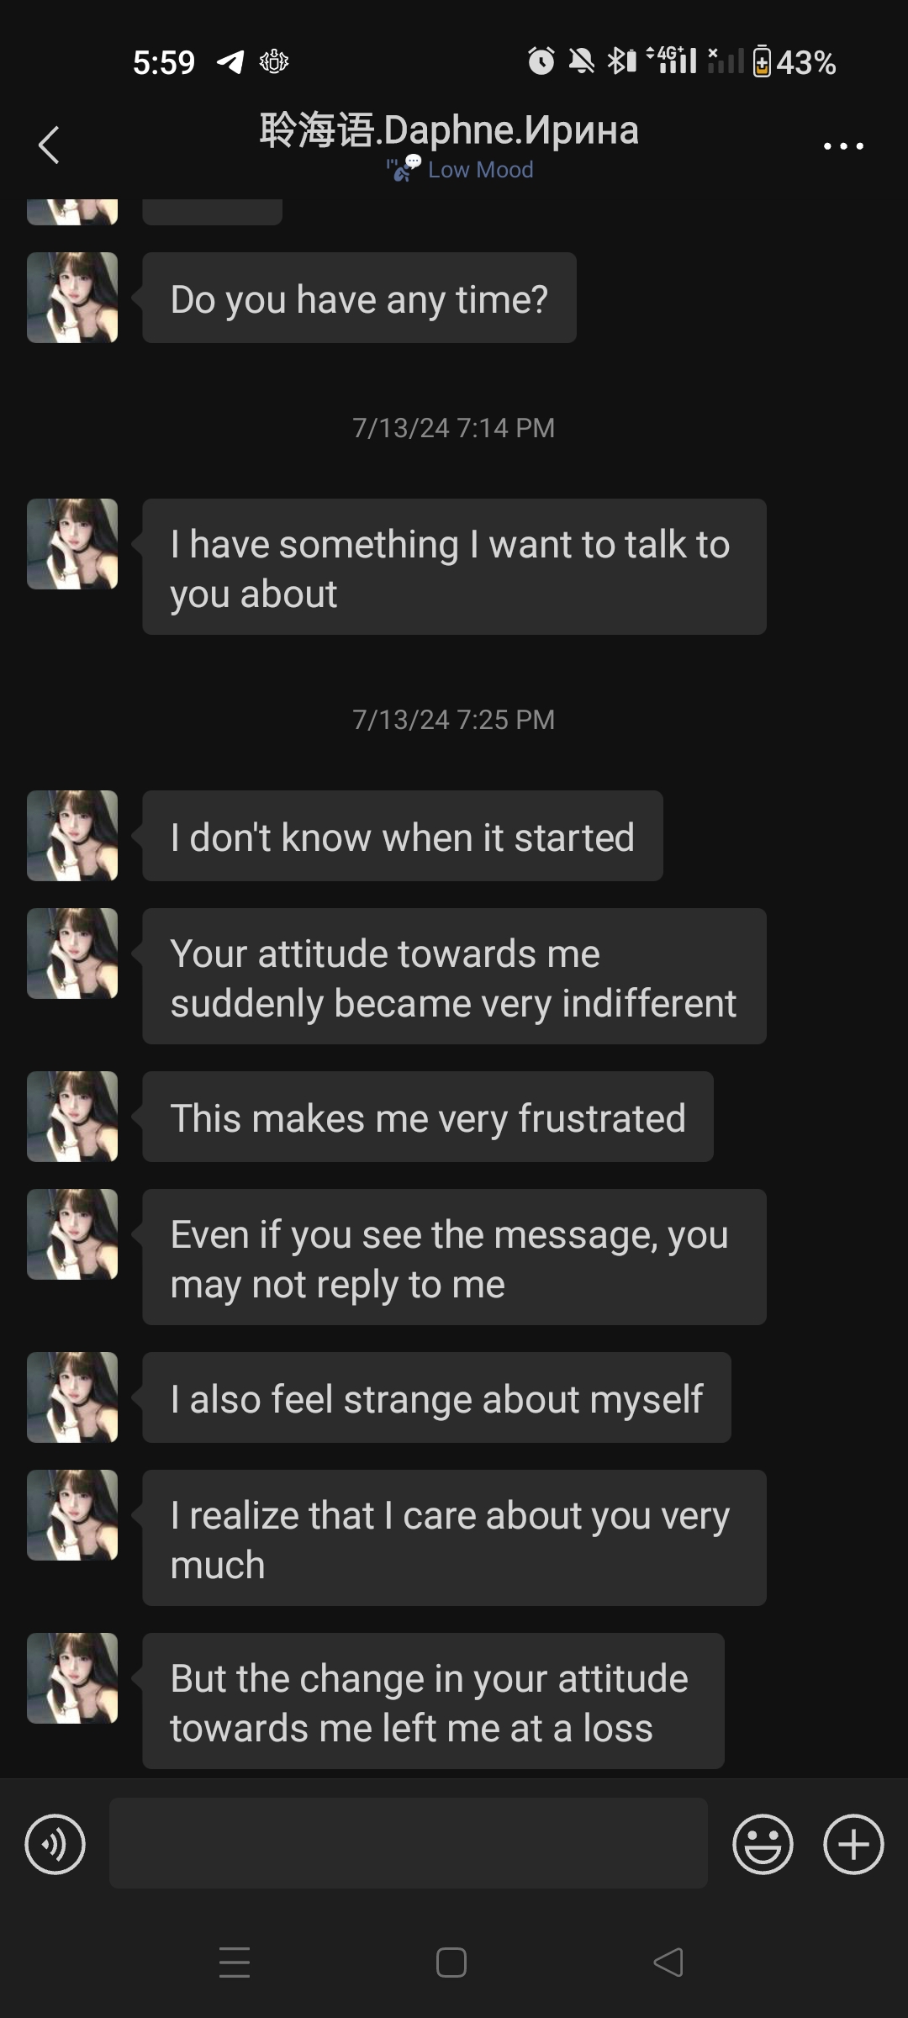908x2018 pixels.
Task: Tap the 'But the change in your attitude' message
Action: [433, 1701]
